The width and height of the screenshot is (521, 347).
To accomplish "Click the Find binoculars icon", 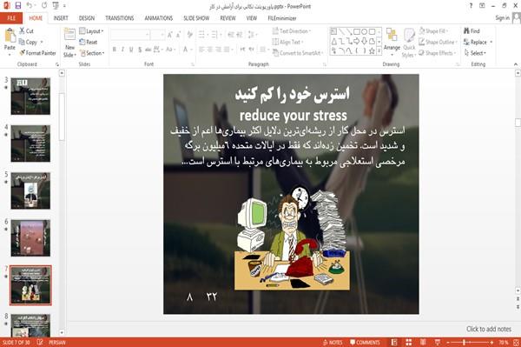I will tap(466, 31).
